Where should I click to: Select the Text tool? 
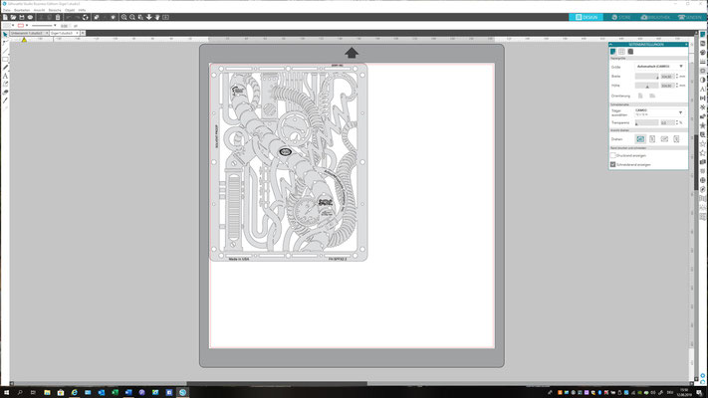pyautogui.click(x=5, y=76)
